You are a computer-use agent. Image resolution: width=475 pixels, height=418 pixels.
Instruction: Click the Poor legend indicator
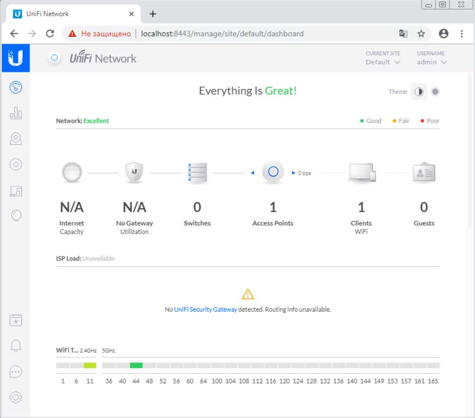[x=430, y=121]
